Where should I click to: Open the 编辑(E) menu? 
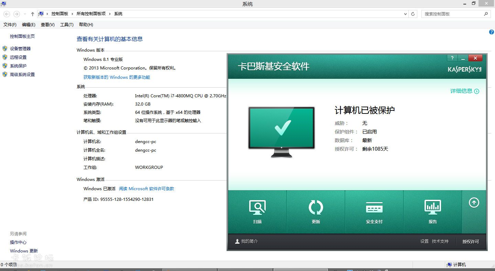pos(29,25)
